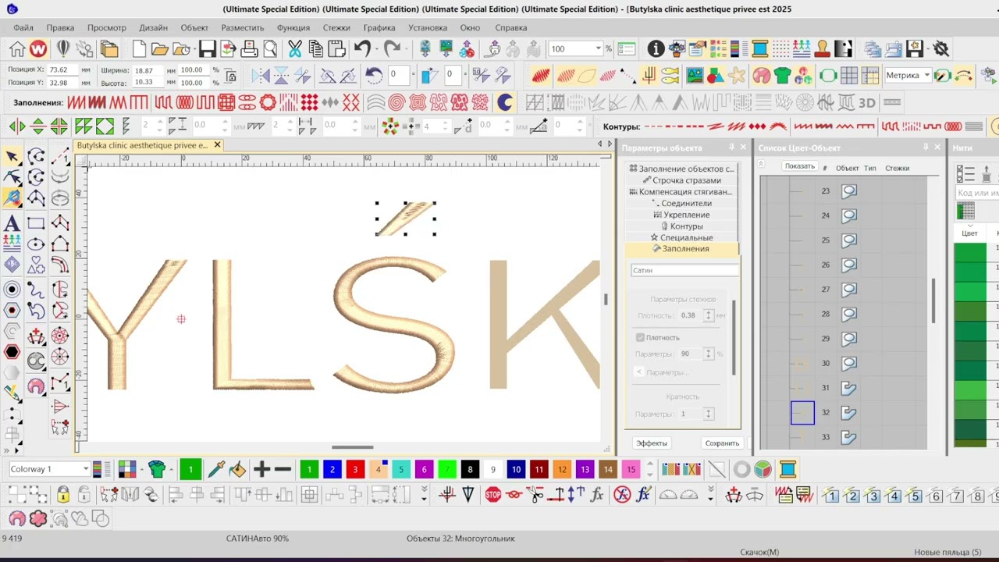The height and width of the screenshot is (562, 999).
Task: Open the thread spool icon in the top toolbar
Action: pyautogui.click(x=759, y=49)
